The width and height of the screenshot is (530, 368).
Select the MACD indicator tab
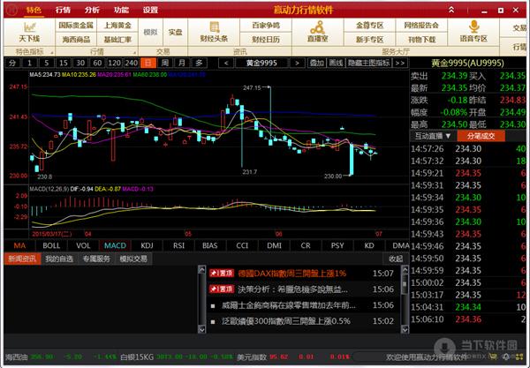[x=115, y=246]
